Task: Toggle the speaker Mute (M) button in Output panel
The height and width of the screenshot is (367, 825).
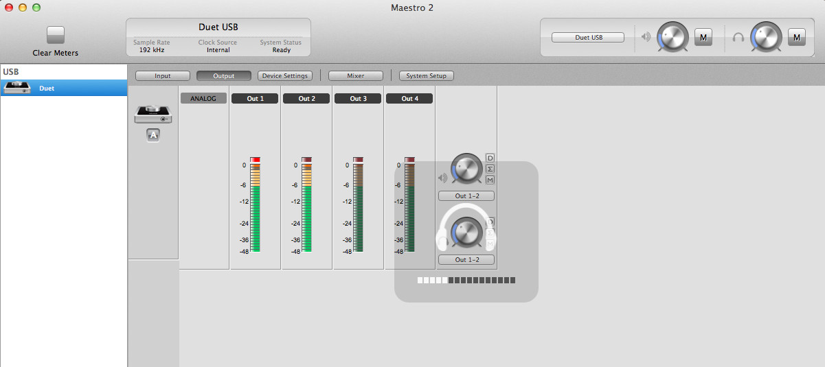Action: point(490,180)
